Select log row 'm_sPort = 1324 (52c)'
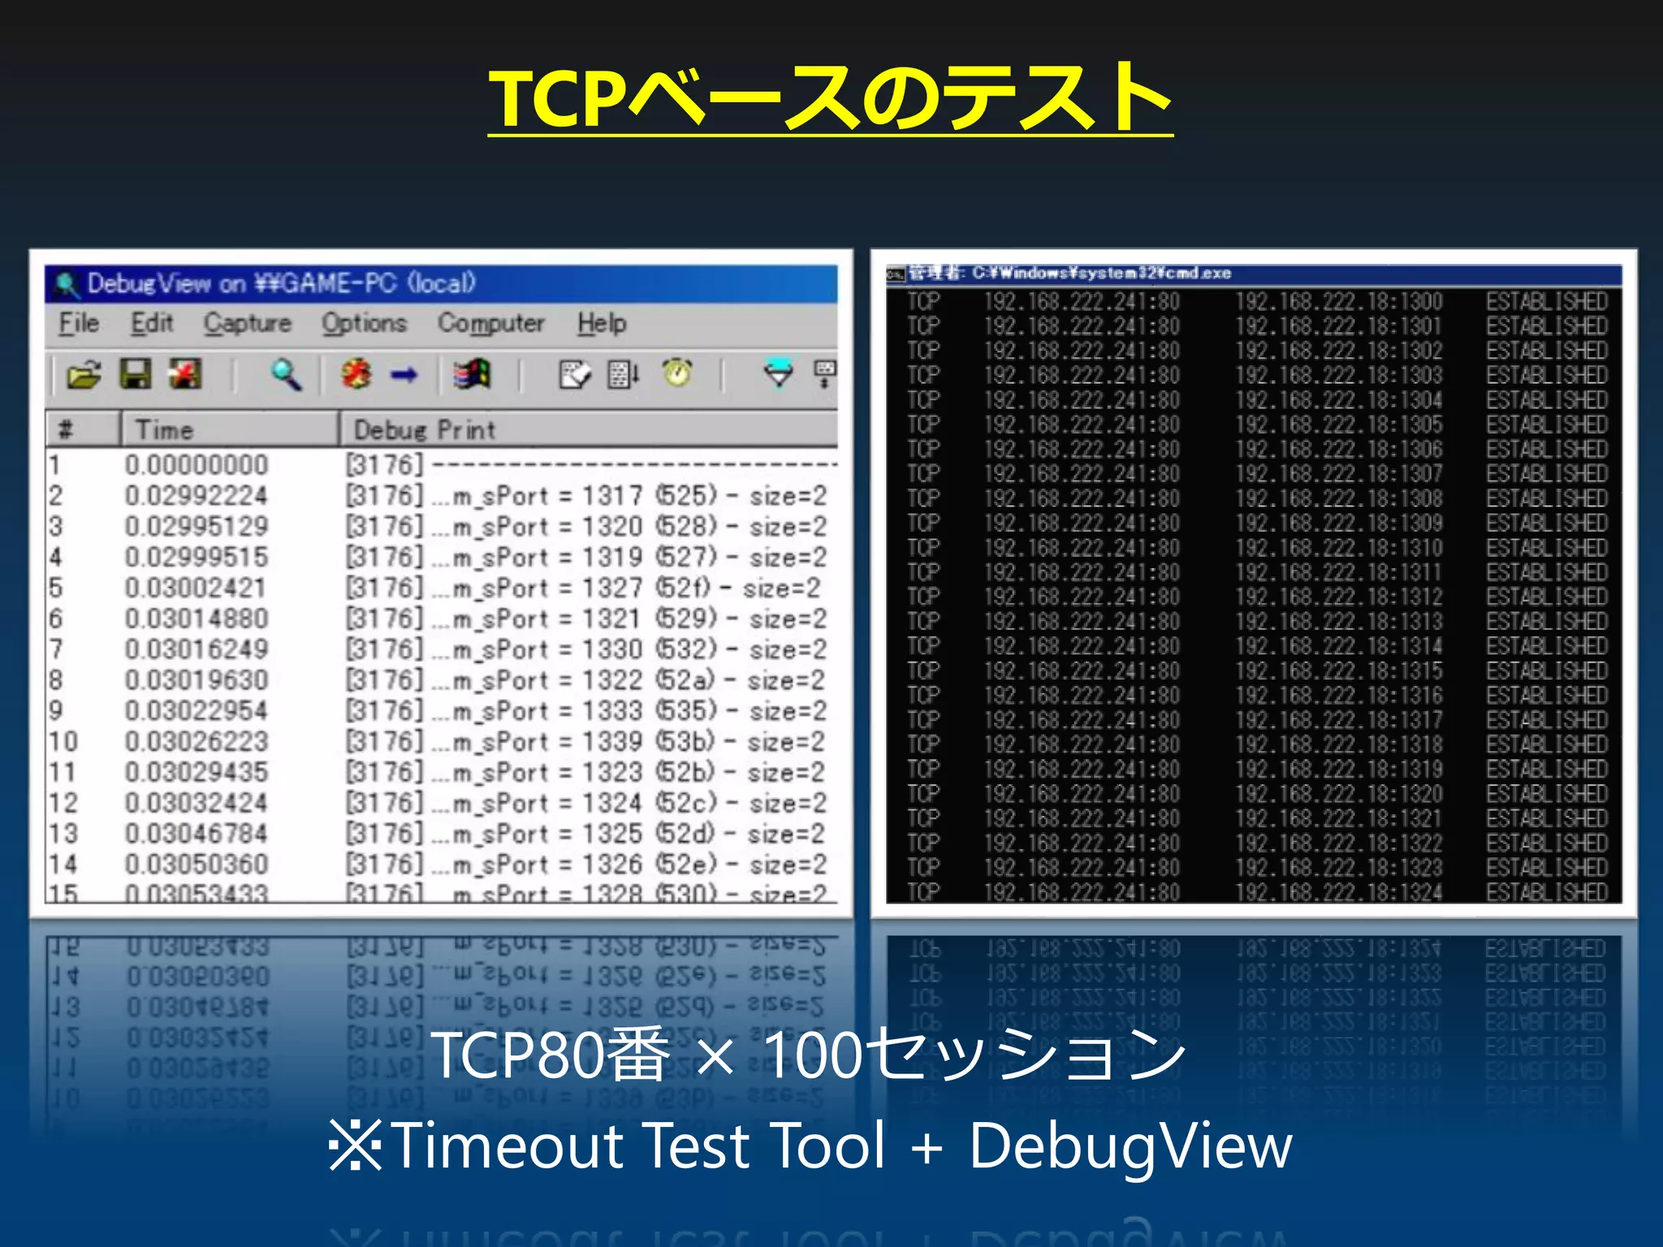The height and width of the screenshot is (1247, 1663). 442,803
